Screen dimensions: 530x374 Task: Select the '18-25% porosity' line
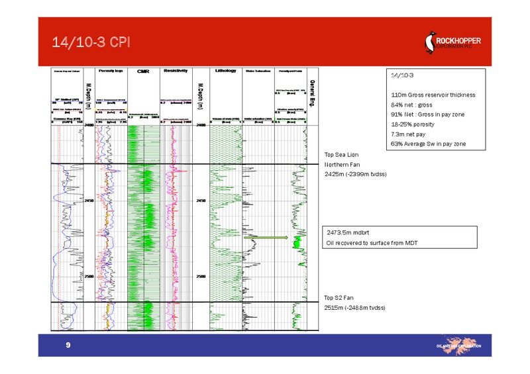[x=412, y=124]
